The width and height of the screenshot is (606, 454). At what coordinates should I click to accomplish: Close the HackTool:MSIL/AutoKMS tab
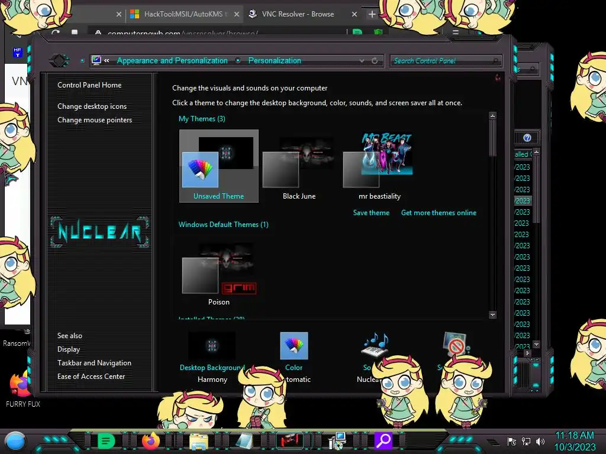click(x=237, y=14)
